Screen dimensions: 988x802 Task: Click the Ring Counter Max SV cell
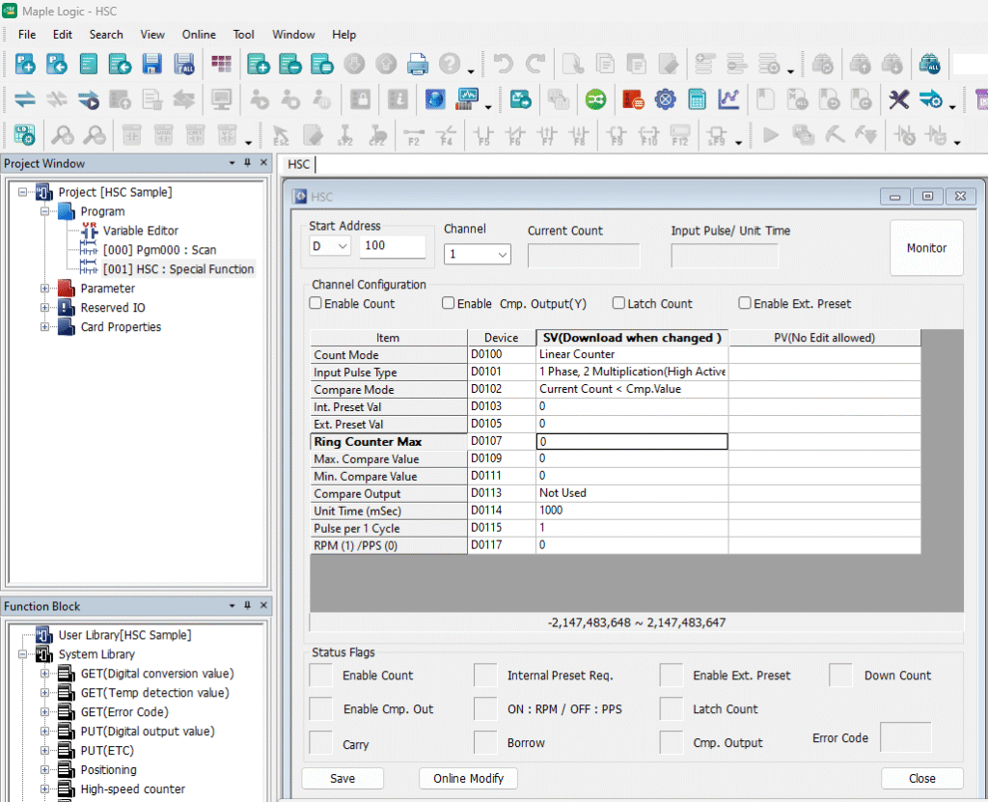(632, 441)
